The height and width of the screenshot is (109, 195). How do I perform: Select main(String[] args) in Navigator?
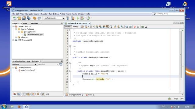point(28,70)
